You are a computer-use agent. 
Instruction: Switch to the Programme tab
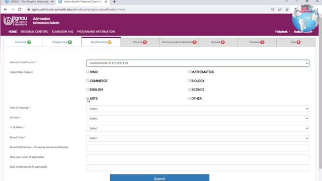tap(62, 42)
